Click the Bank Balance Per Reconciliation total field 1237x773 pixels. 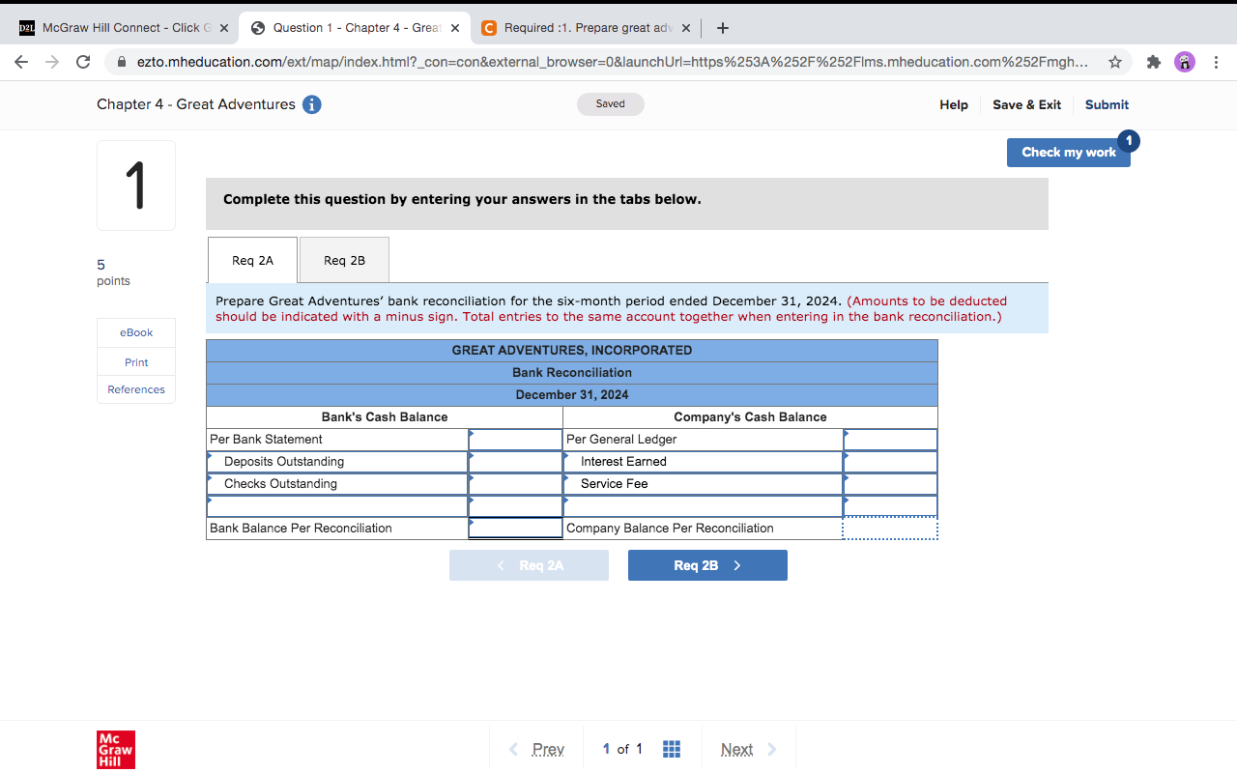515,529
